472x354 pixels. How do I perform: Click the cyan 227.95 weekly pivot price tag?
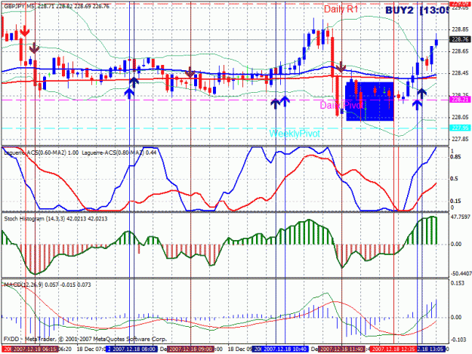[x=460, y=128]
